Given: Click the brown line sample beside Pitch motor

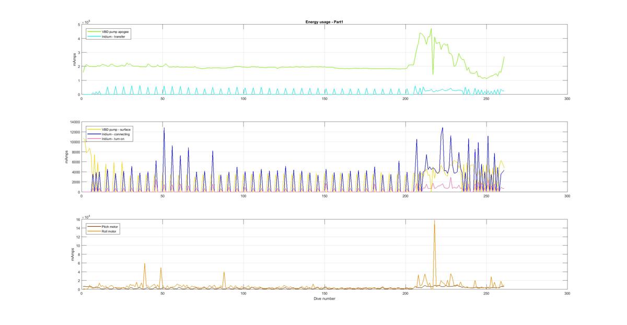Looking at the screenshot, I should 94,226.
